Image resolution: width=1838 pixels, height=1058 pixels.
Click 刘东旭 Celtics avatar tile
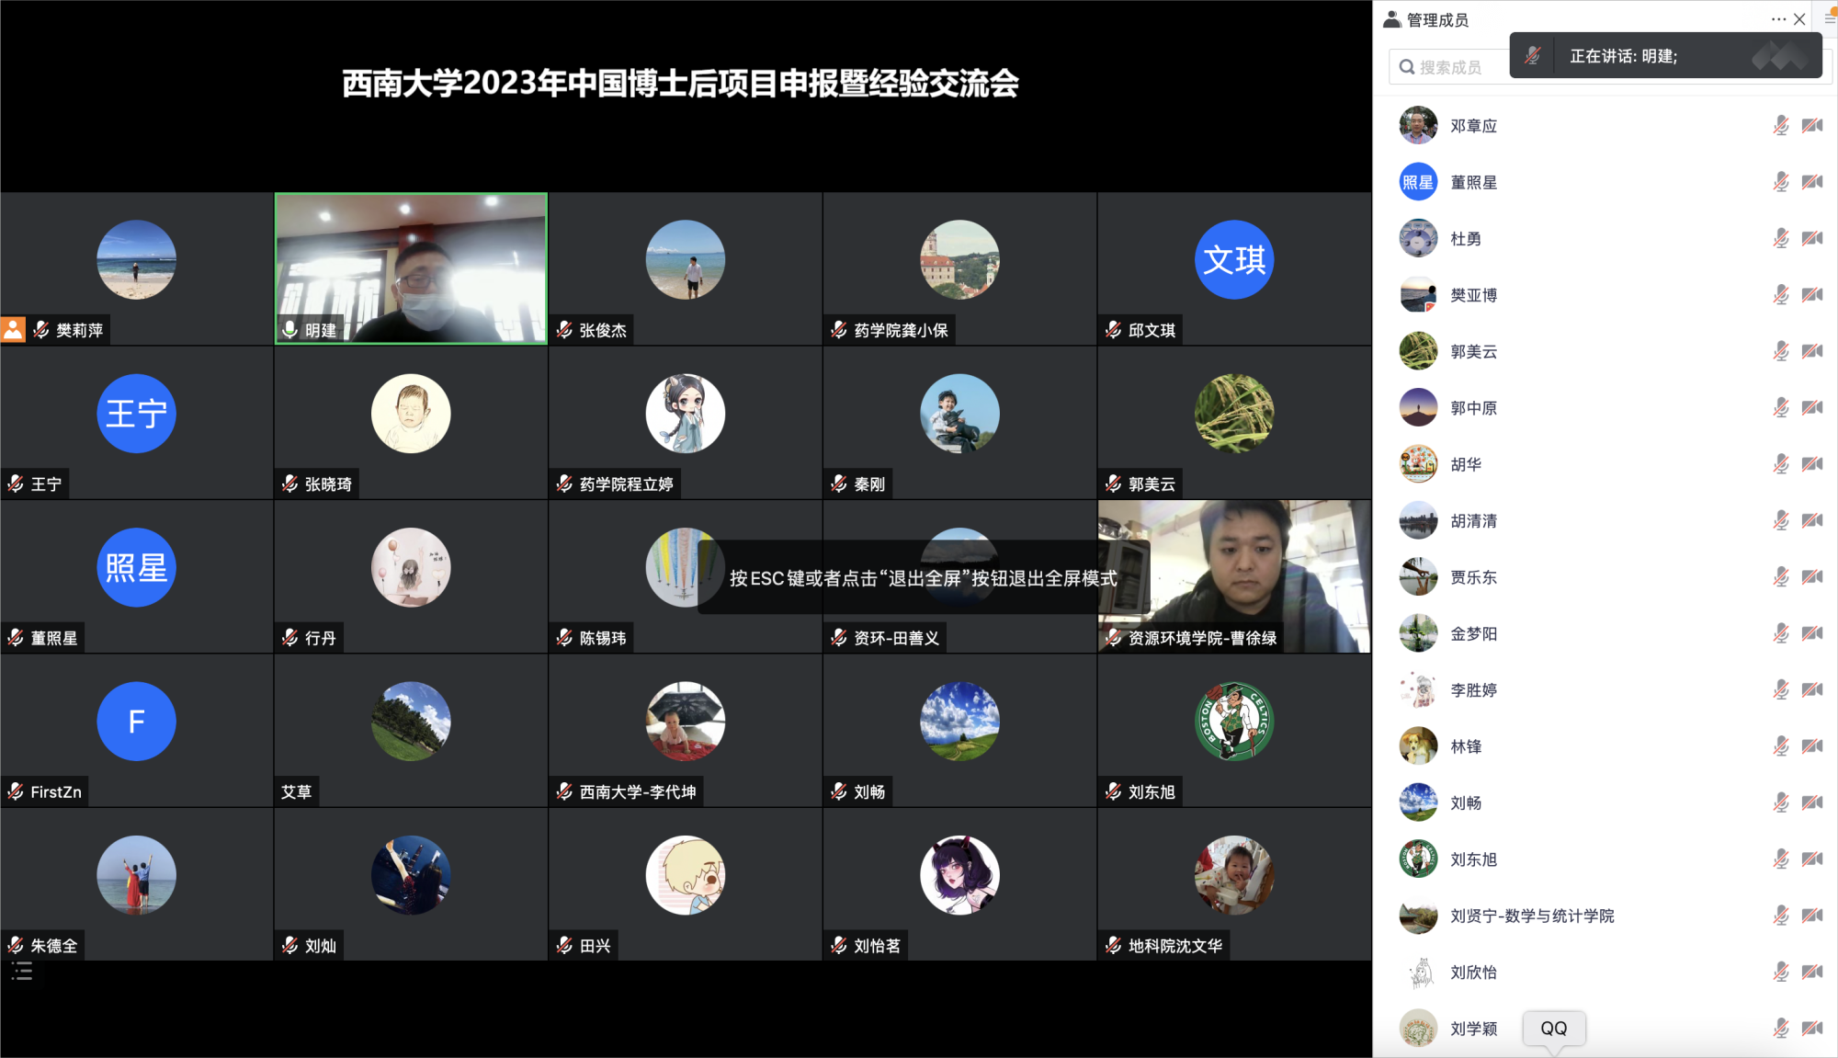pyautogui.click(x=1233, y=722)
